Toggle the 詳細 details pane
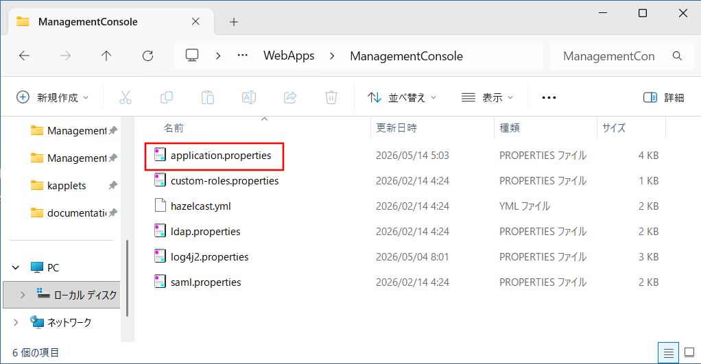Screen dimensions: 701x364 pos(663,97)
